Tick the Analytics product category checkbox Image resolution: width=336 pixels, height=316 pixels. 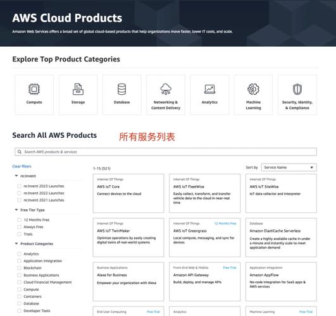[19, 254]
